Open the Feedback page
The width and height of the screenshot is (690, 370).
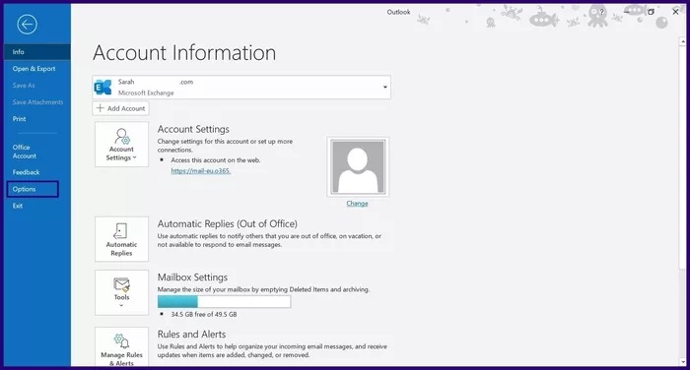click(x=26, y=172)
